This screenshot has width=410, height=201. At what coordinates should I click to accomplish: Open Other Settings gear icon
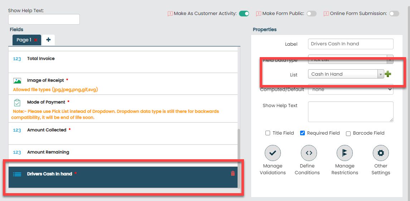coord(381,153)
